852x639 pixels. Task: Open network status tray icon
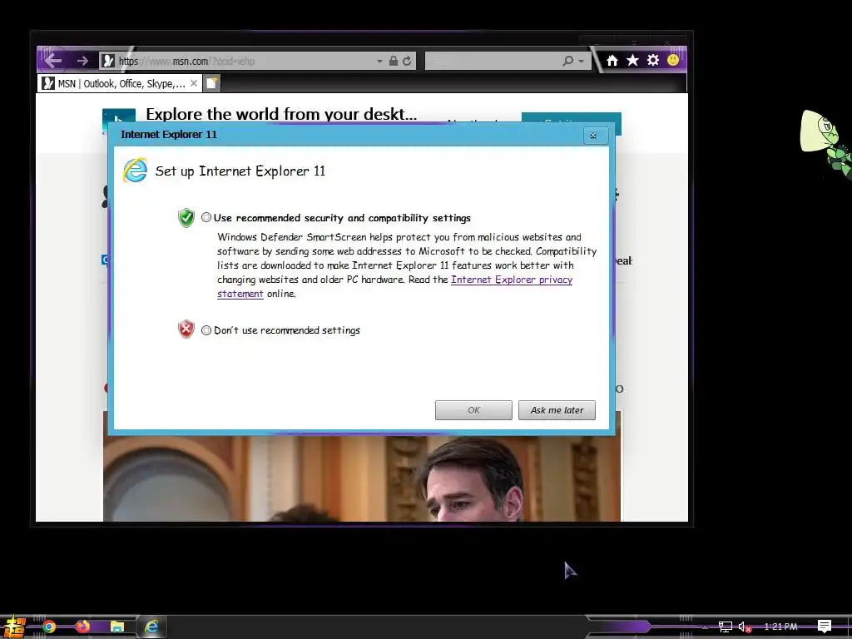tap(726, 627)
